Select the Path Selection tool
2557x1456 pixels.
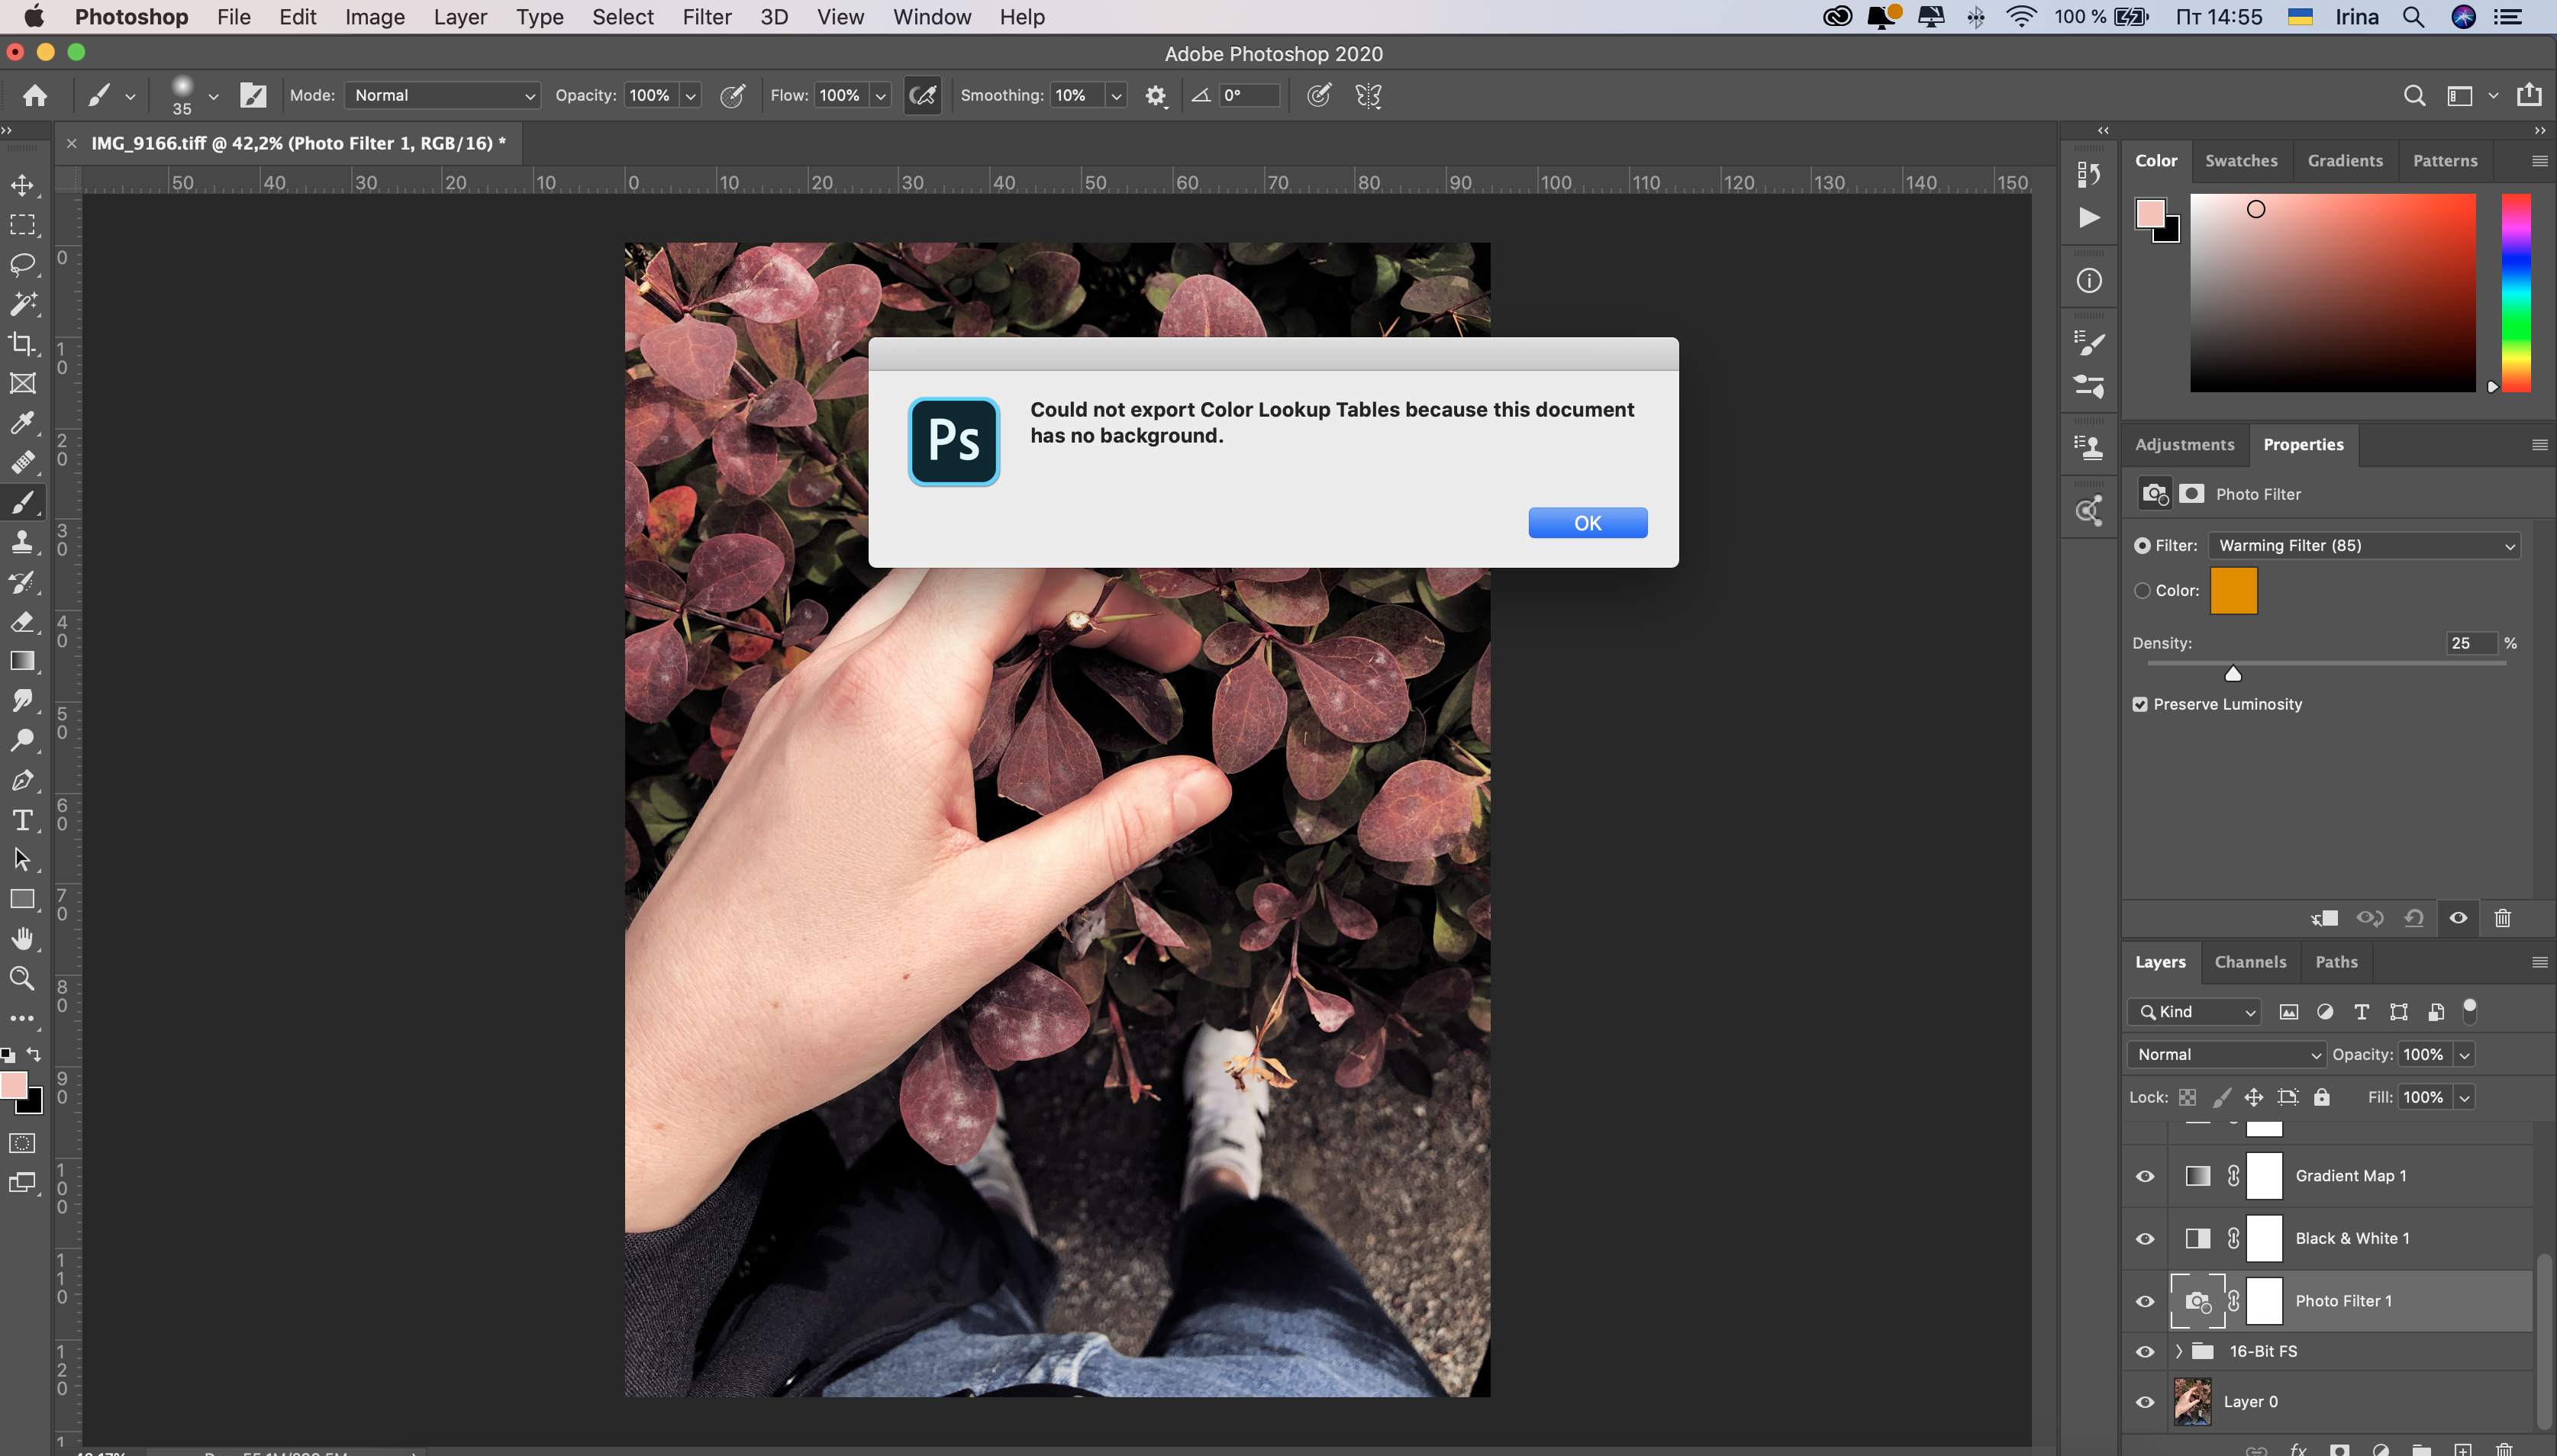click(x=22, y=859)
